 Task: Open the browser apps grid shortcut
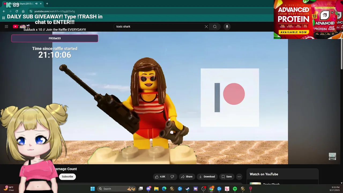(x=3, y=18)
